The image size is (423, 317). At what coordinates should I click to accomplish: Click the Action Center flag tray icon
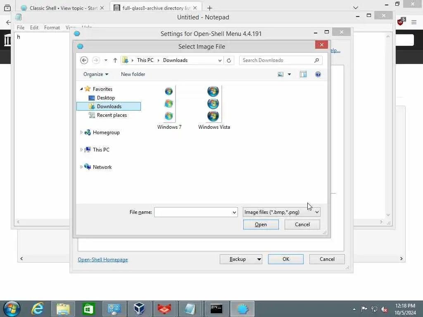(364, 309)
